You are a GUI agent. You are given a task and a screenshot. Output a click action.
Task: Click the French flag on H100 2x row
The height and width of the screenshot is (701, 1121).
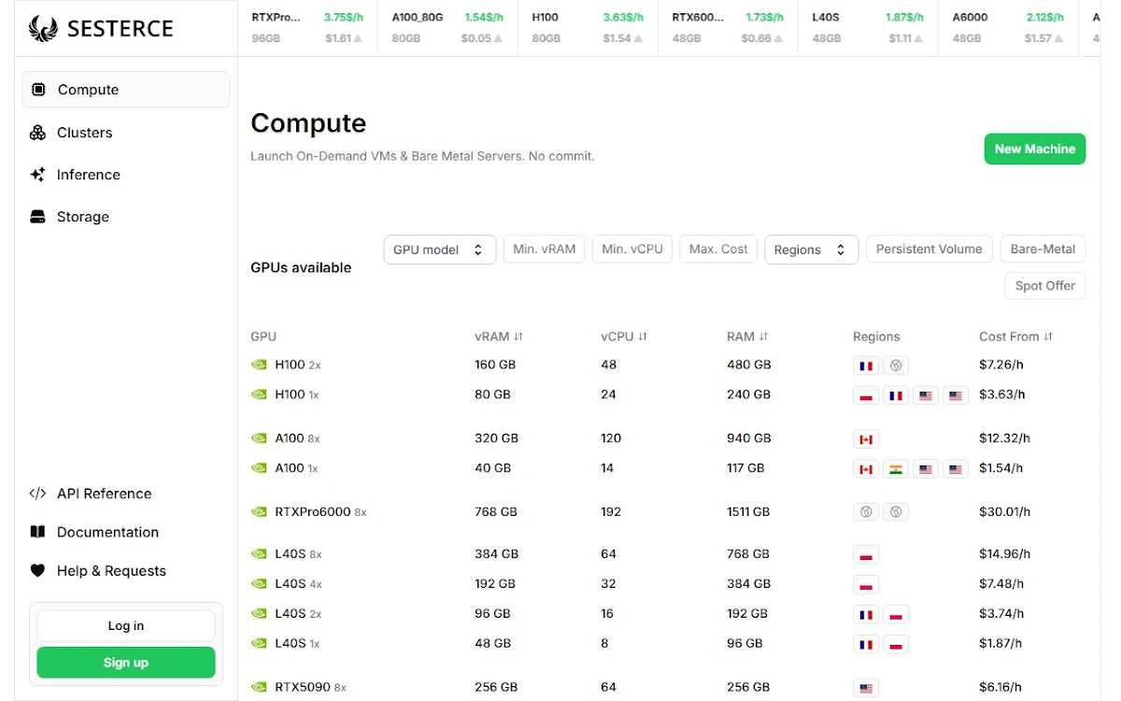tap(866, 365)
